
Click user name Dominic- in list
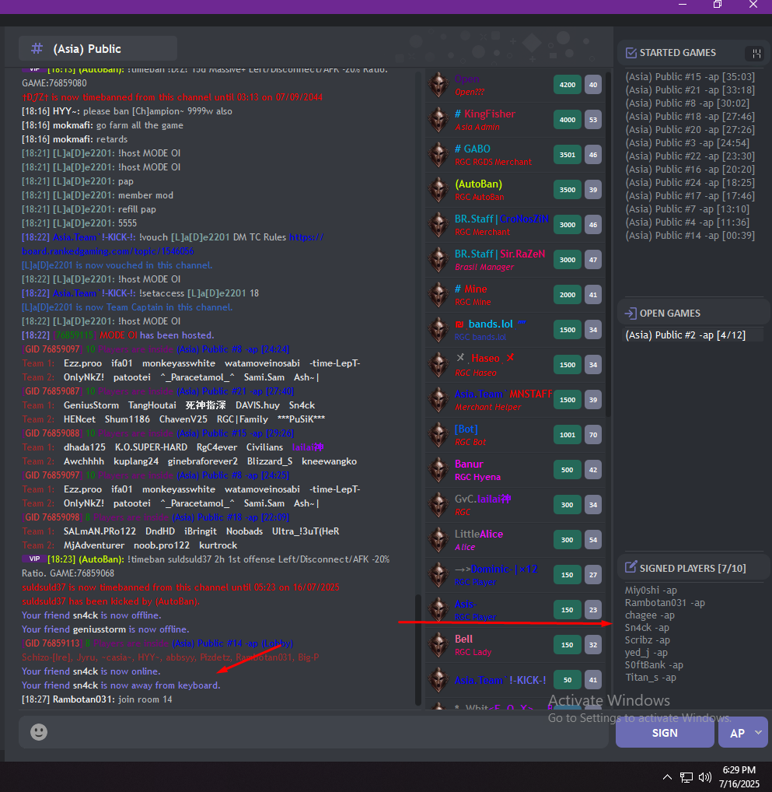[496, 569]
